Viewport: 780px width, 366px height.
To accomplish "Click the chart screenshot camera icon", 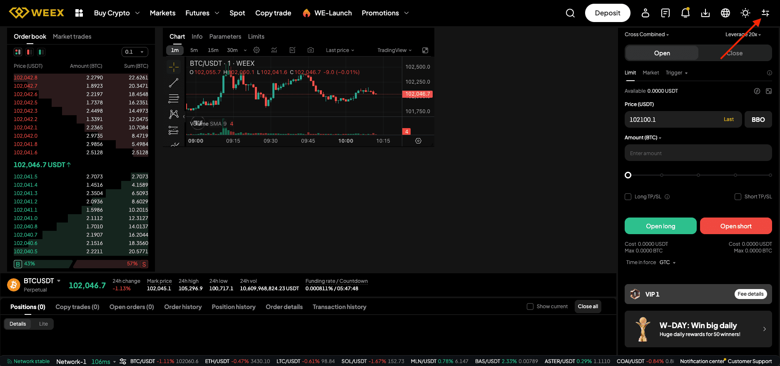I will (311, 50).
